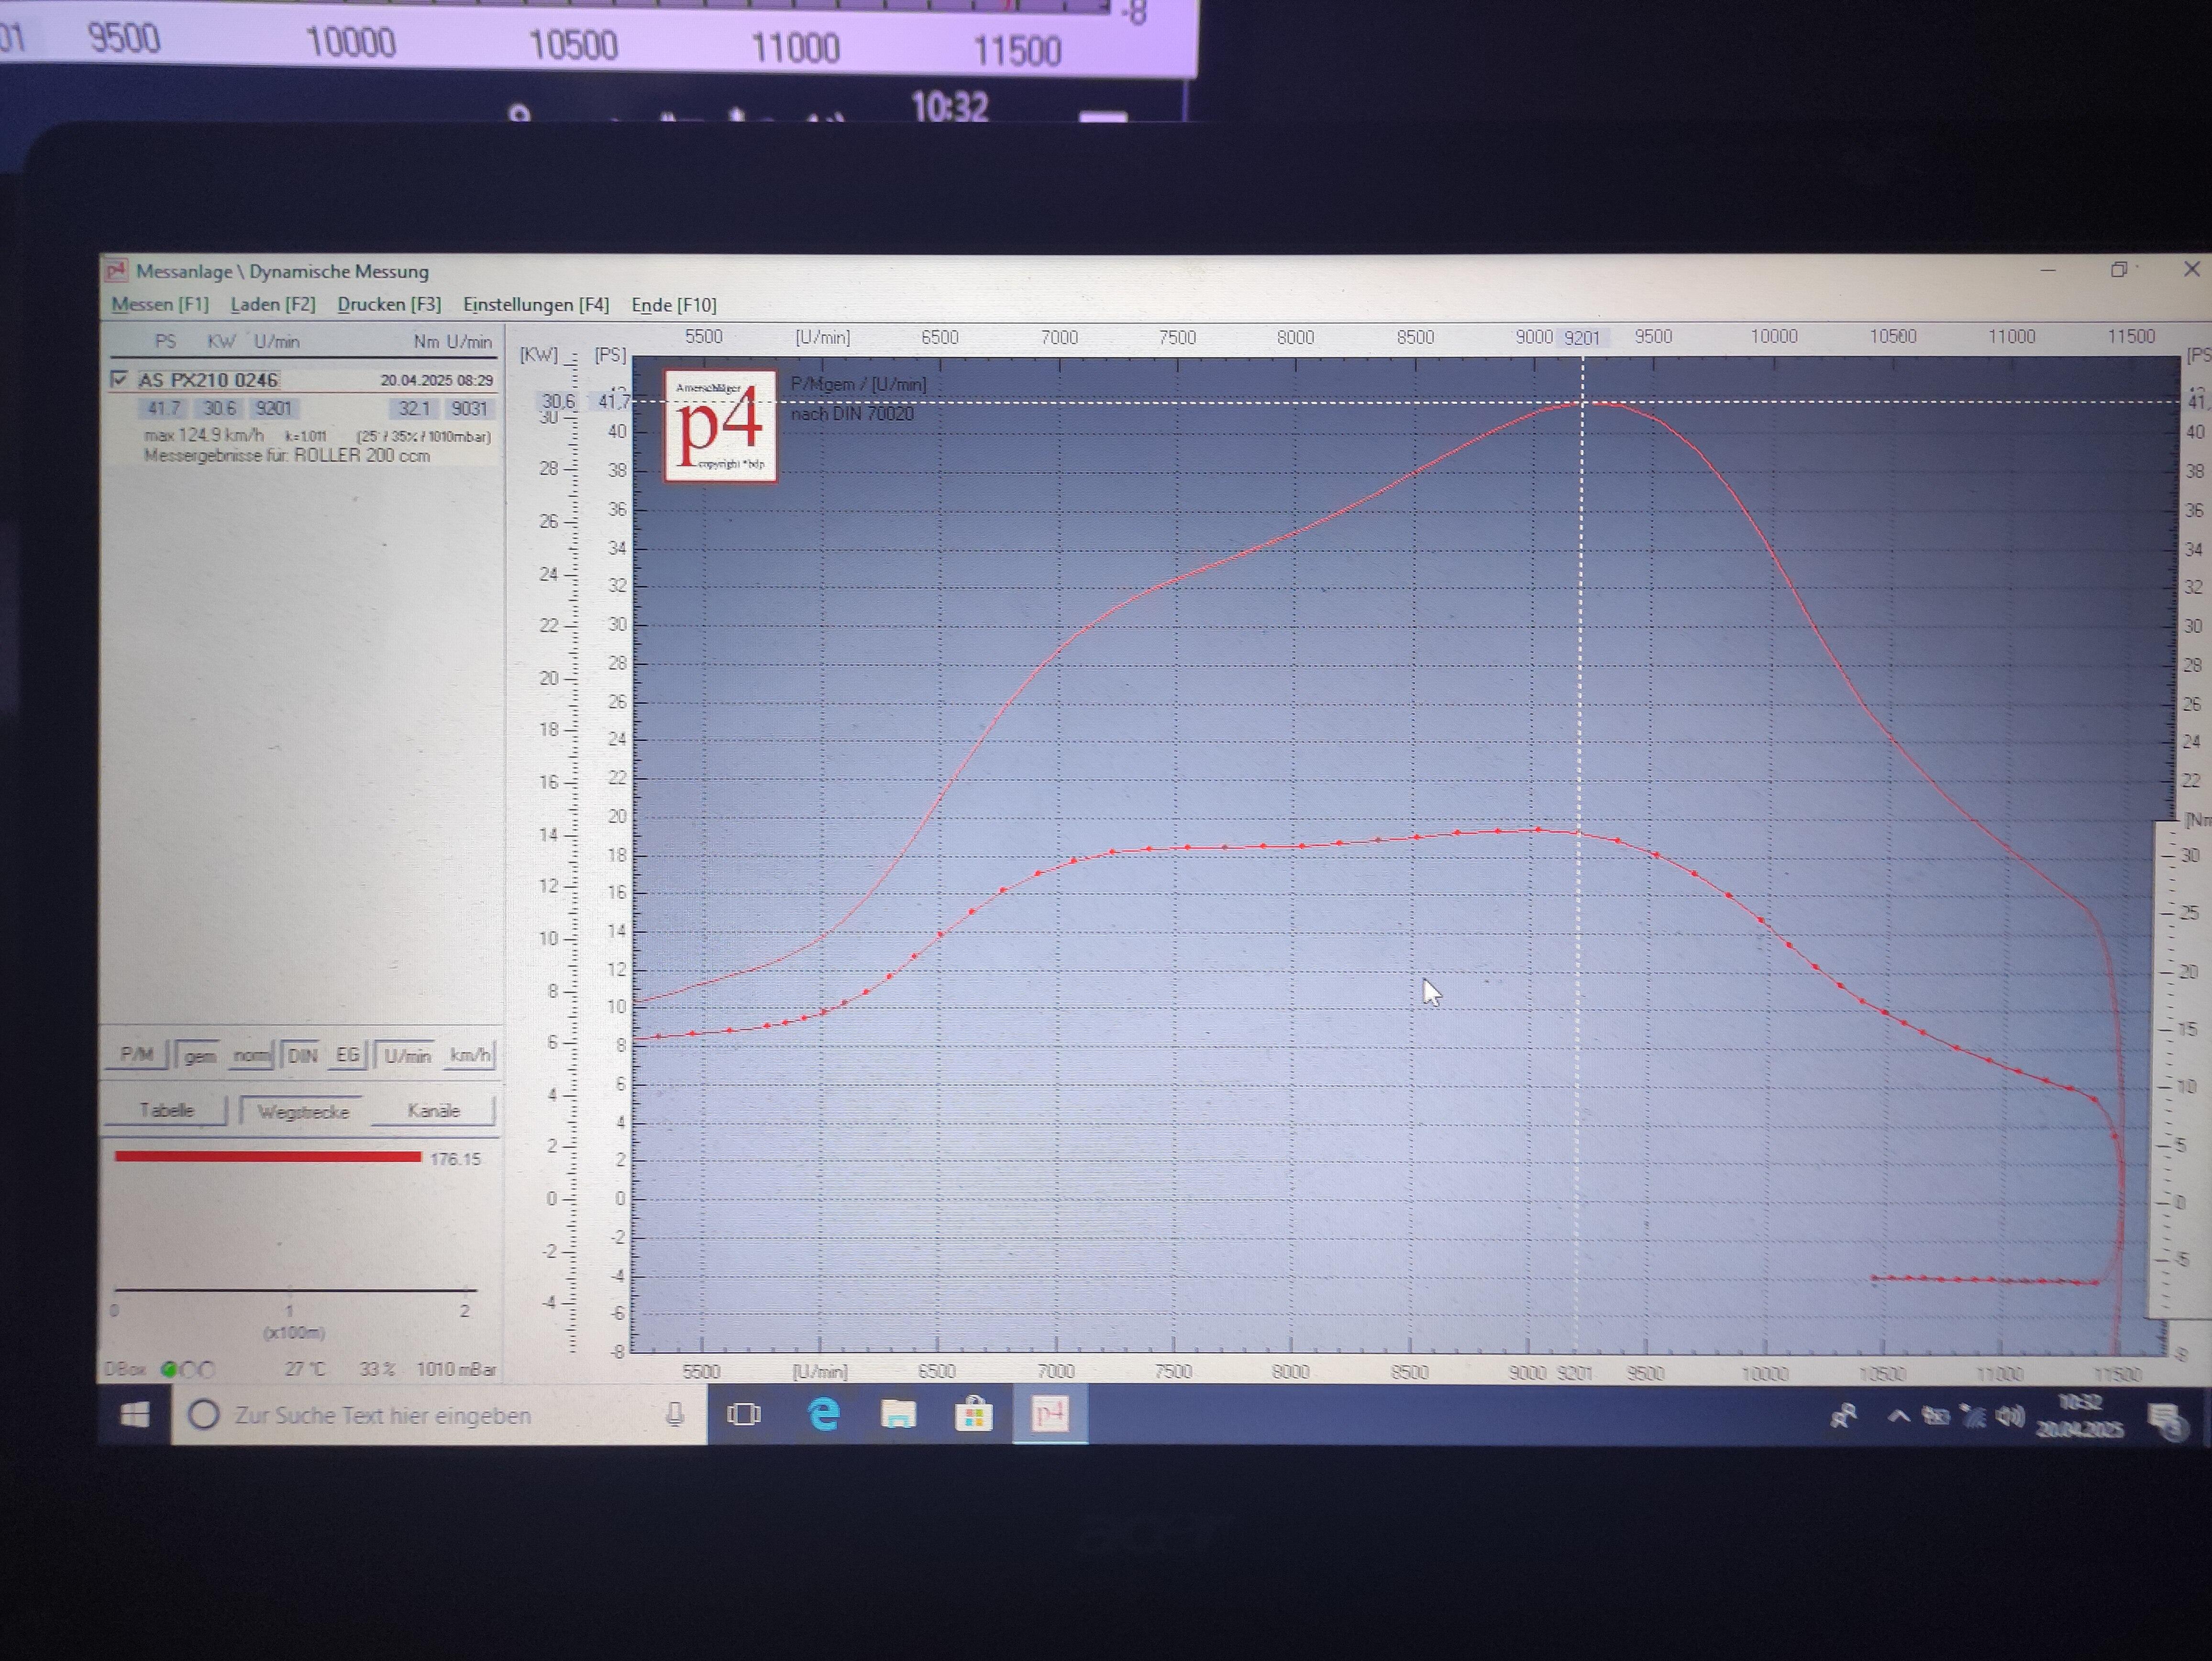Open the Windows Start menu
Image resolution: width=2212 pixels, height=1661 pixels.
135,1414
